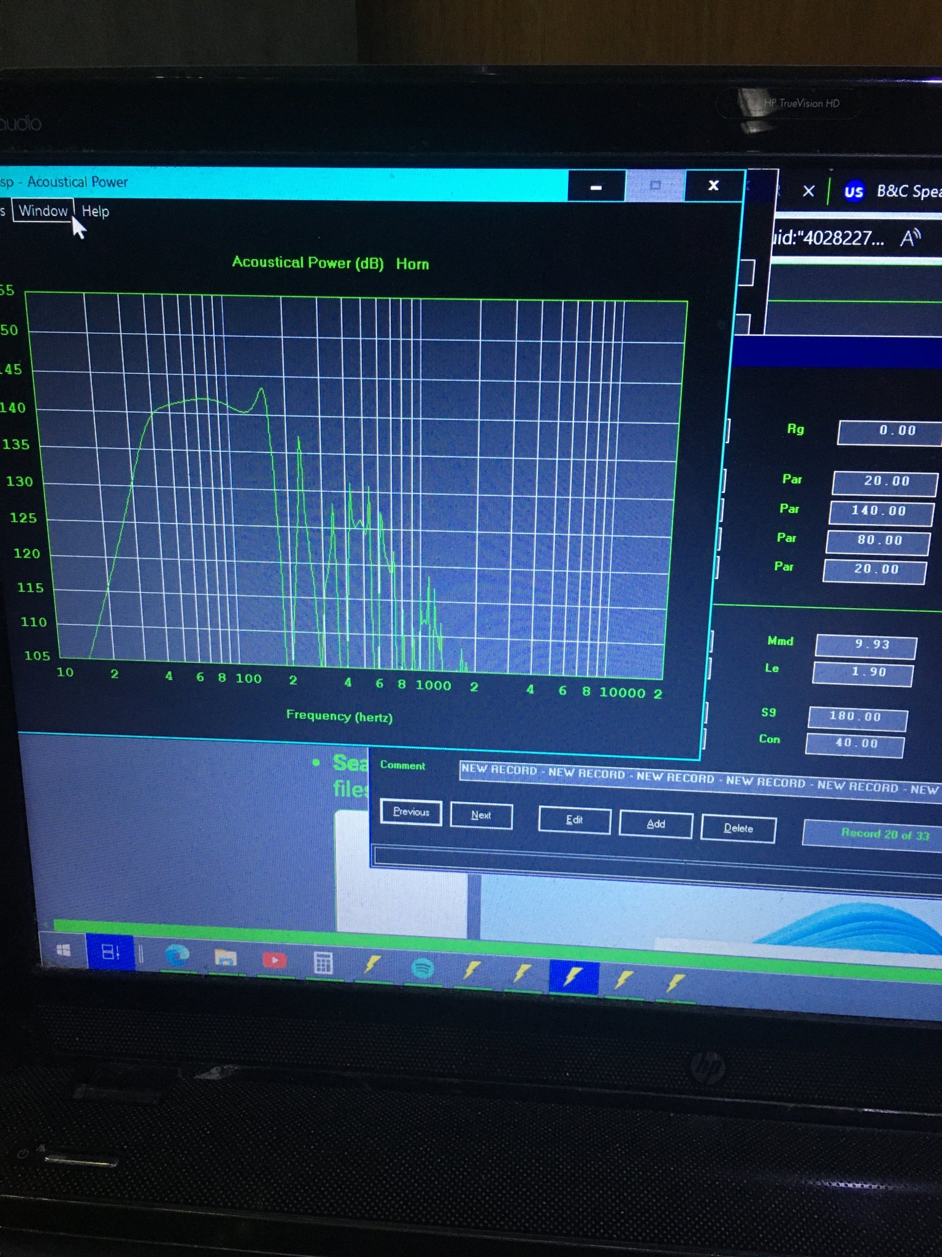942x1257 pixels.
Task: Maximize the Acoustical Power window
Action: [x=655, y=186]
